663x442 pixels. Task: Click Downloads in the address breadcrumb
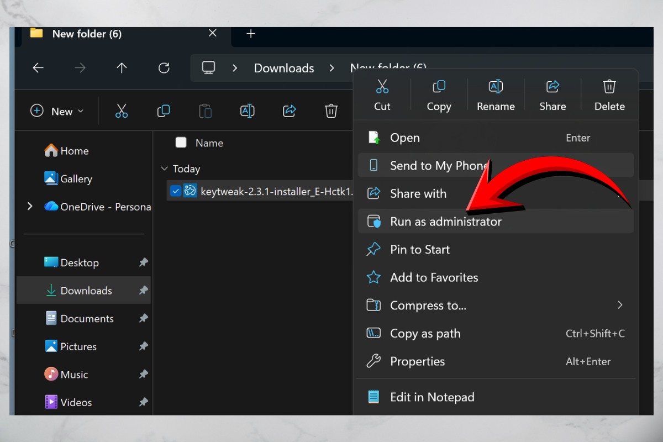click(x=283, y=68)
